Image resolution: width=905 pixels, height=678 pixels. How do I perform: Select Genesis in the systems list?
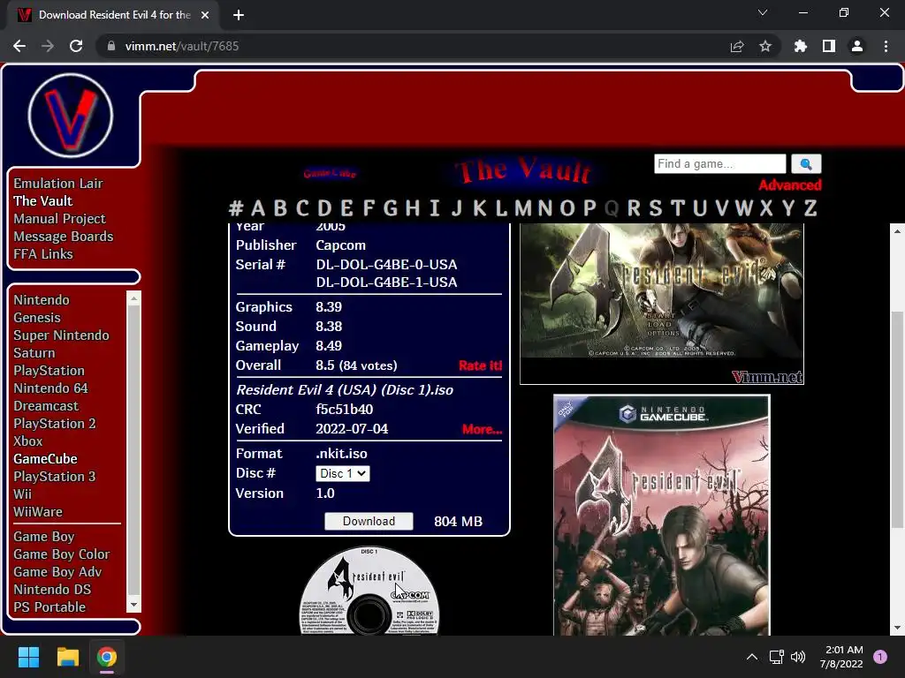coord(37,318)
